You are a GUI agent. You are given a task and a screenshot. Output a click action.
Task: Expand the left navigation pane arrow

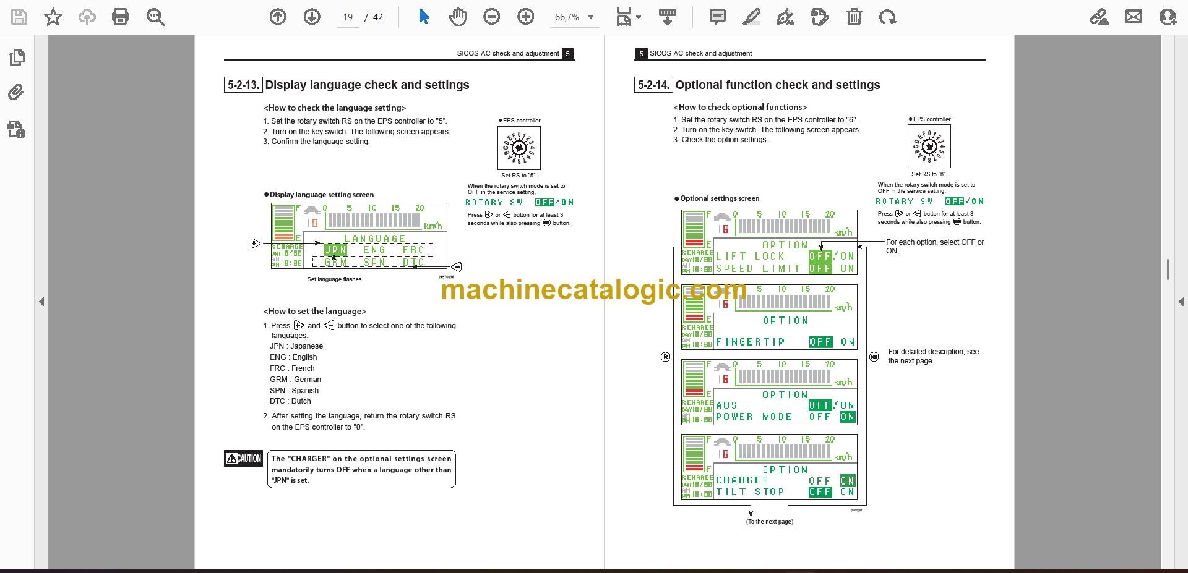pos(41,302)
